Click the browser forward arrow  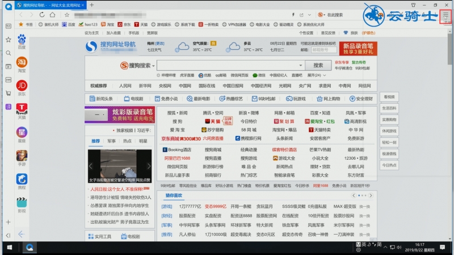pyautogui.click(x=31, y=15)
